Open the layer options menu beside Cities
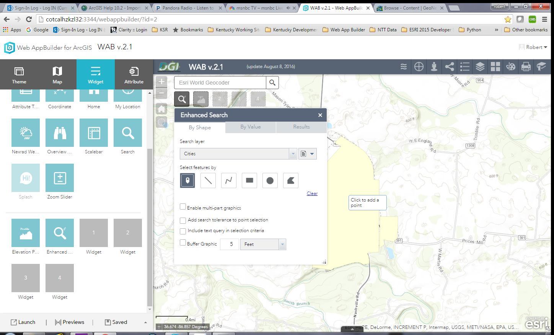Image resolution: width=554 pixels, height=335 pixels. point(307,154)
